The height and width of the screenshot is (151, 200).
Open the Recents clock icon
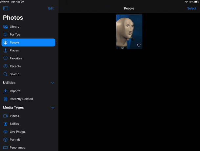5,66
